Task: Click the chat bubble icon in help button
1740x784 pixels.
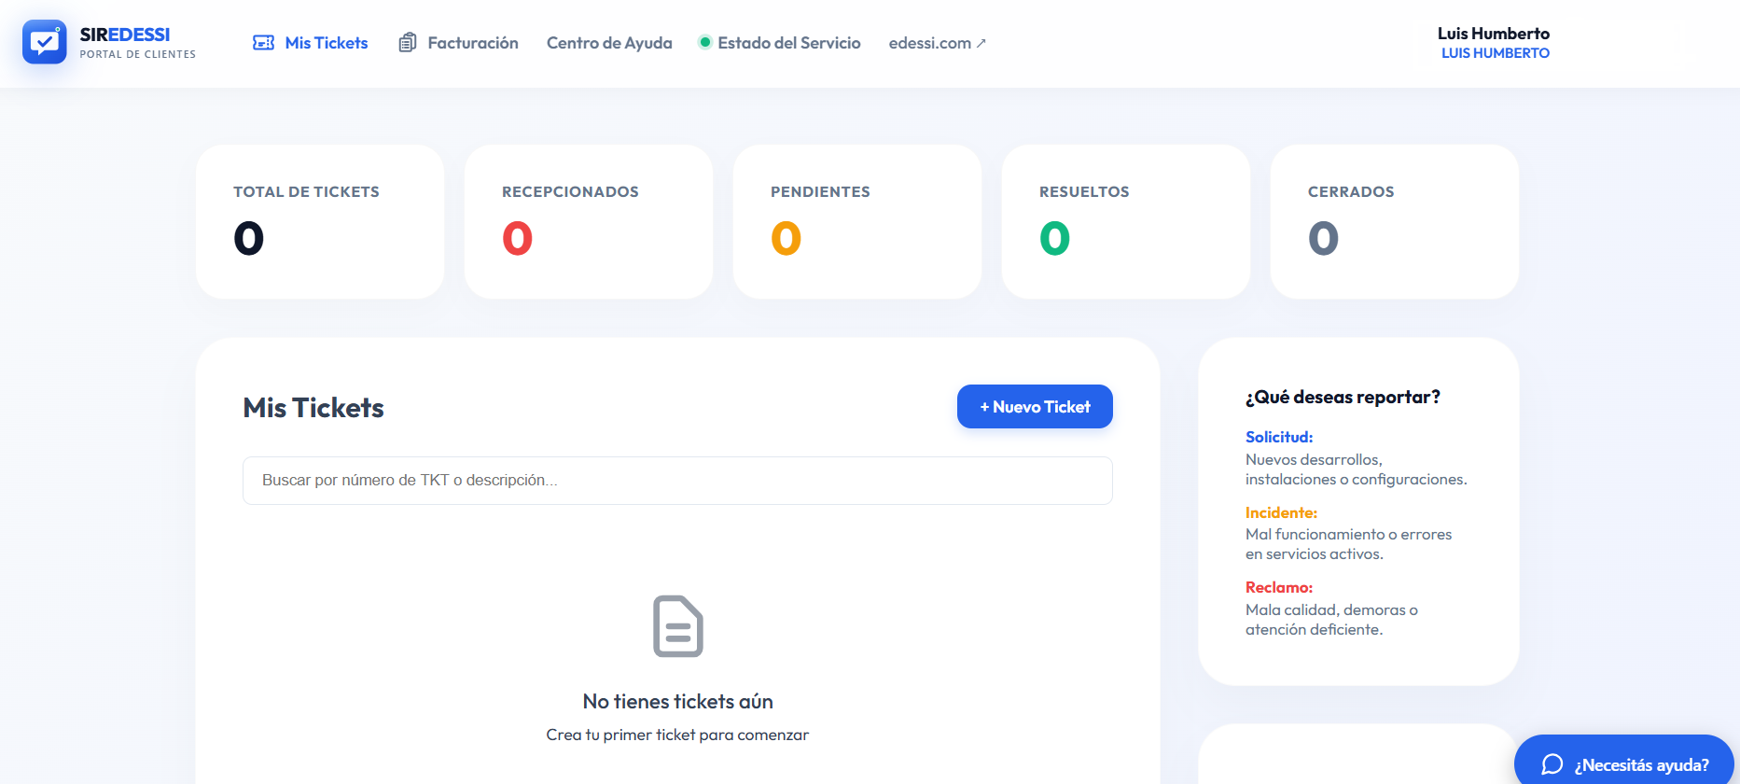Action: 1552,764
